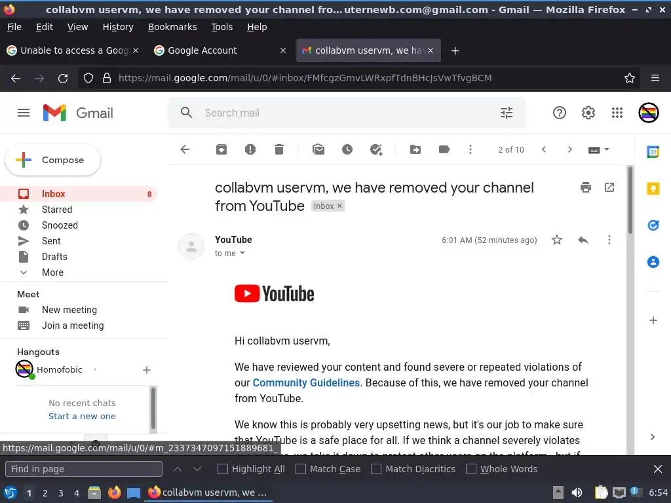671x503 pixels.
Task: Bookmark this page with star
Action: click(629, 78)
